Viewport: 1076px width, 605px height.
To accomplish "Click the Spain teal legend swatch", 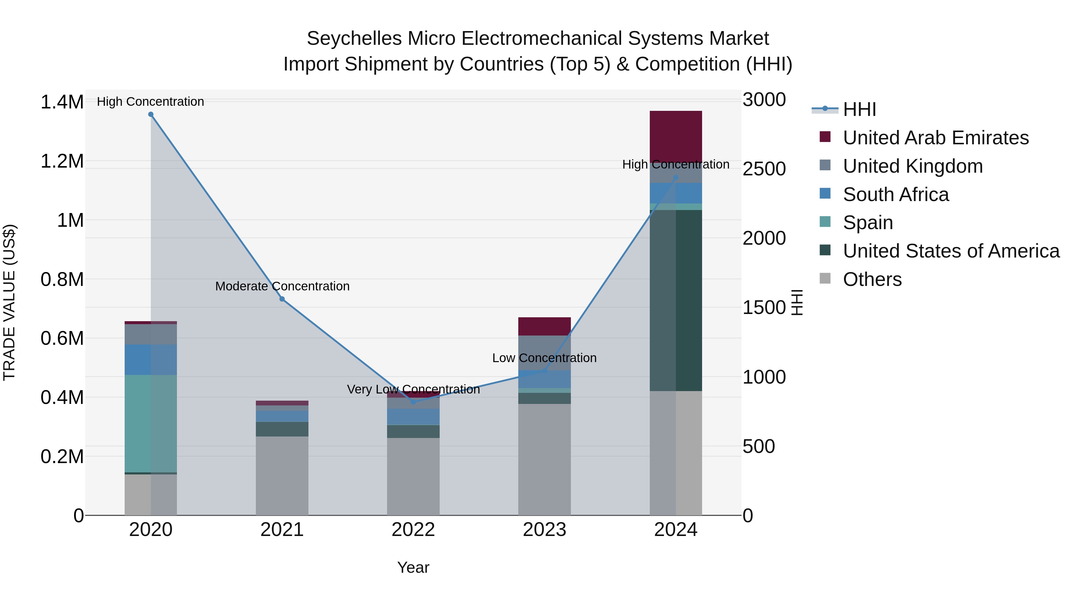I will pos(825,222).
